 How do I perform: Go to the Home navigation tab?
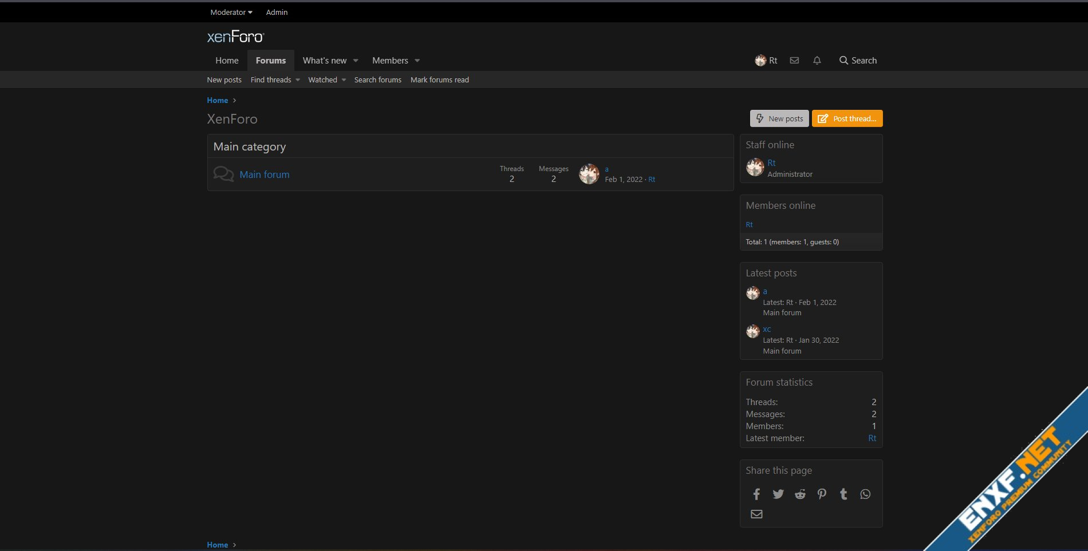coord(227,61)
